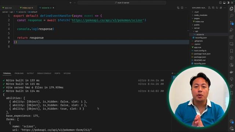Open the Bookmarks view in activity bar
The image size is (235, 132).
pyautogui.click(x=231, y=51)
